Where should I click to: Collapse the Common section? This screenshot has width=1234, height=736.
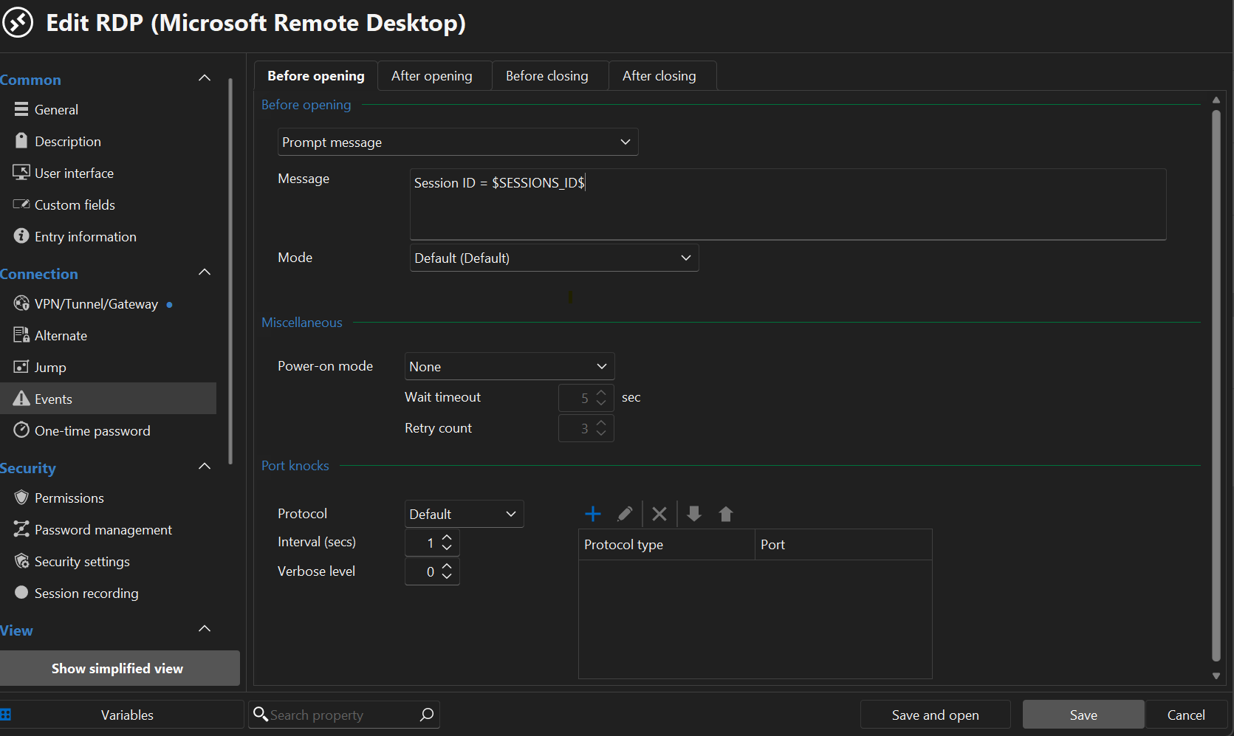pos(205,78)
